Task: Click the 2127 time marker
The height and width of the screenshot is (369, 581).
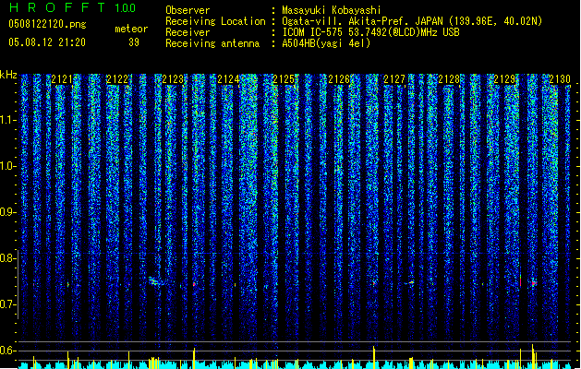Action: pyautogui.click(x=393, y=79)
